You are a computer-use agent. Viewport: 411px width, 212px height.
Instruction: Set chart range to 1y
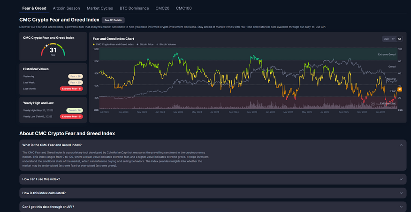coord(393,39)
